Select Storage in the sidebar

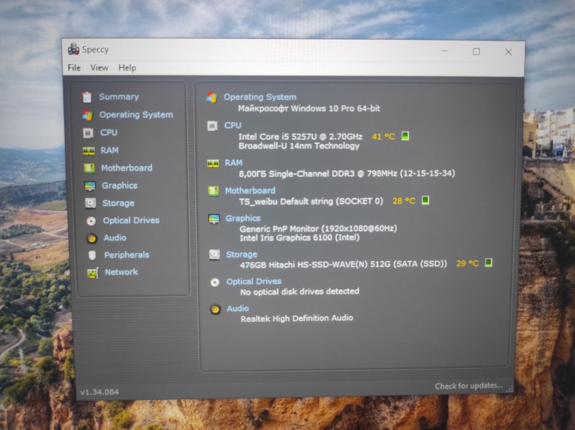coord(119,203)
